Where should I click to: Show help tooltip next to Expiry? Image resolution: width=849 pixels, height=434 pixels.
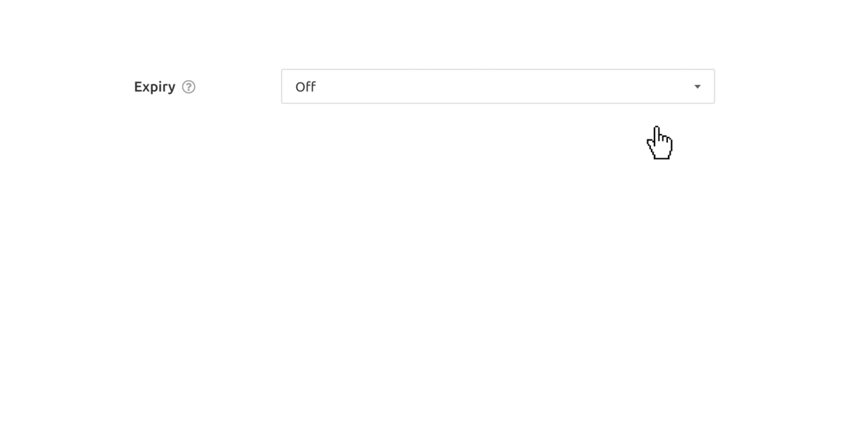tap(188, 87)
